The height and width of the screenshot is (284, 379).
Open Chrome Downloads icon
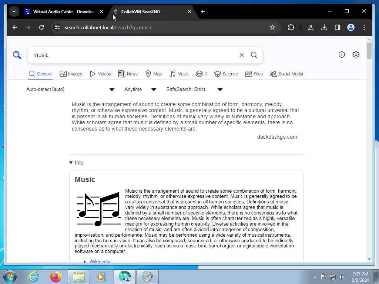[x=324, y=27]
